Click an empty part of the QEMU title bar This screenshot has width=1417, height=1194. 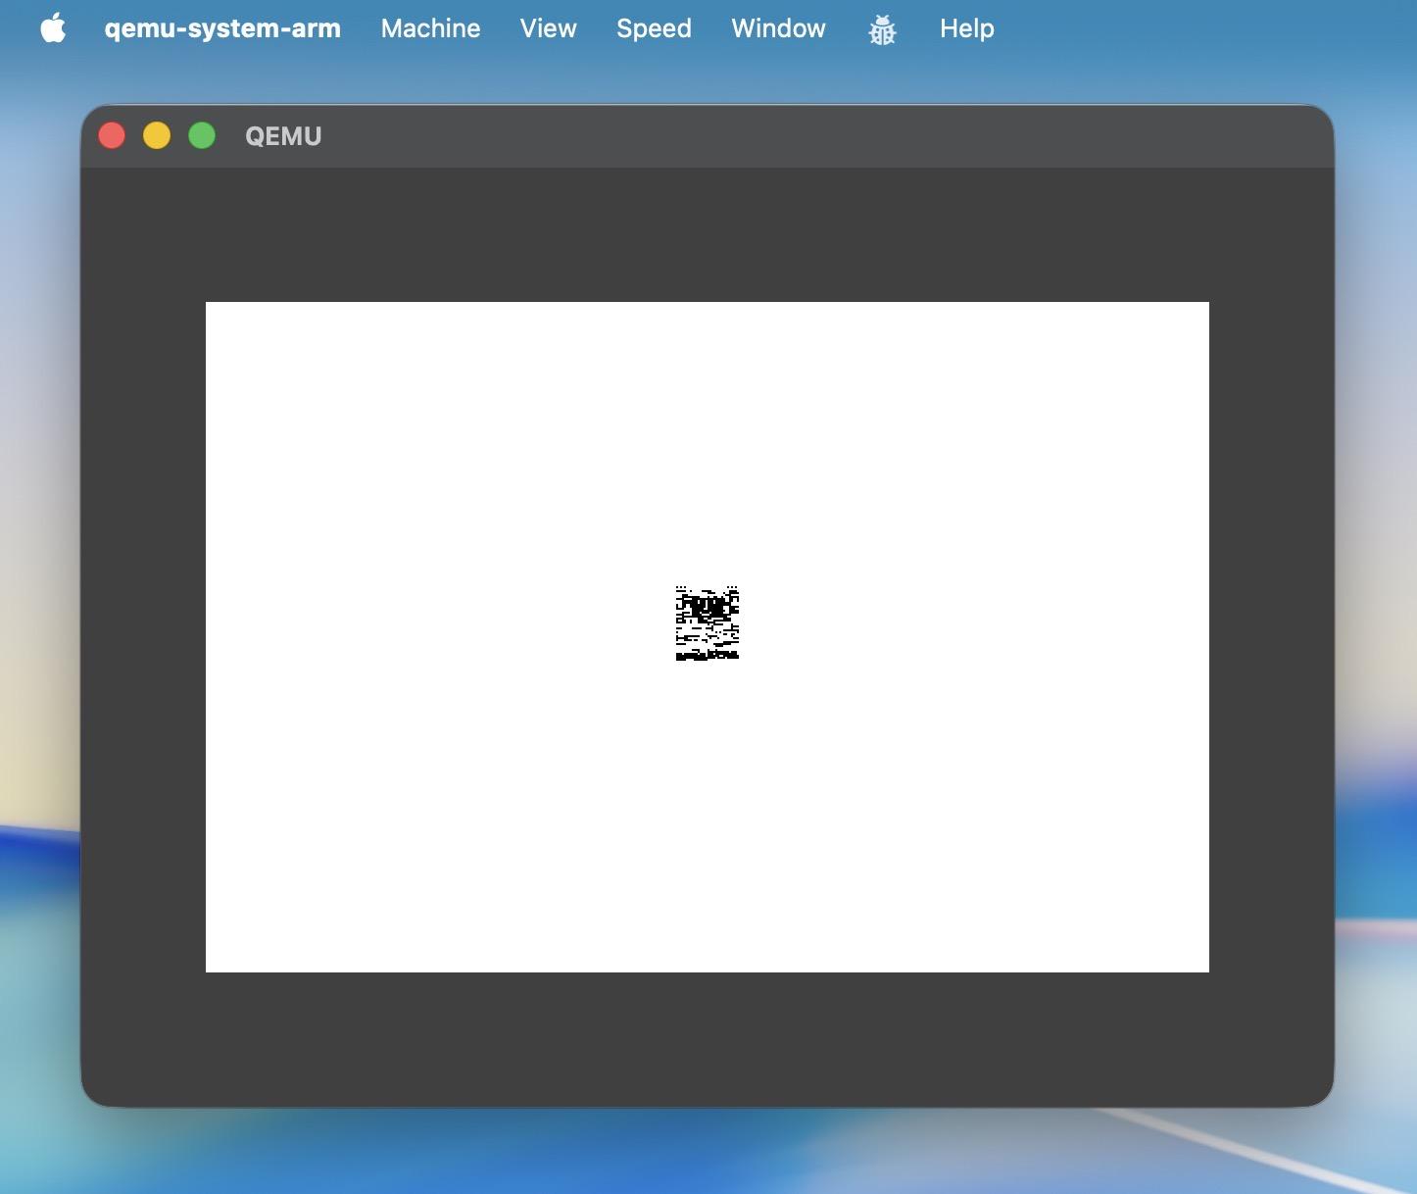click(784, 136)
